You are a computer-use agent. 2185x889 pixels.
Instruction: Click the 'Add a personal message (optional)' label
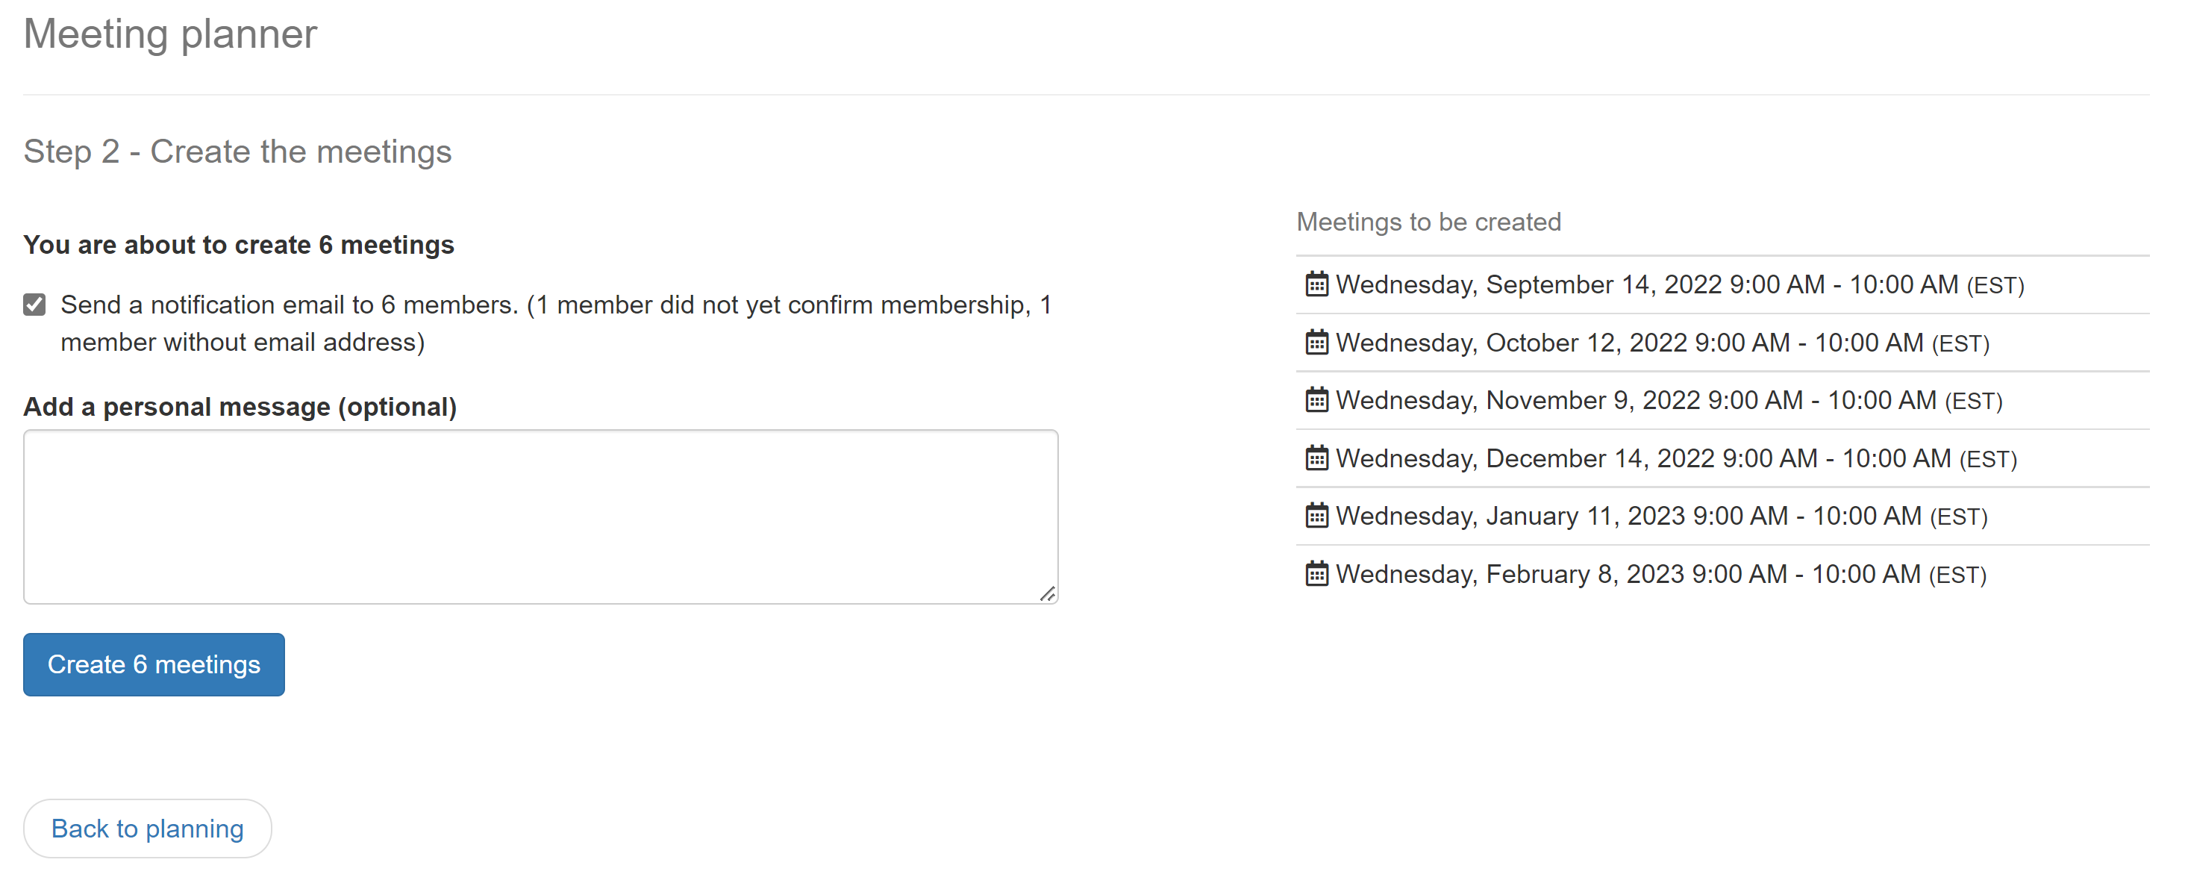tap(240, 407)
